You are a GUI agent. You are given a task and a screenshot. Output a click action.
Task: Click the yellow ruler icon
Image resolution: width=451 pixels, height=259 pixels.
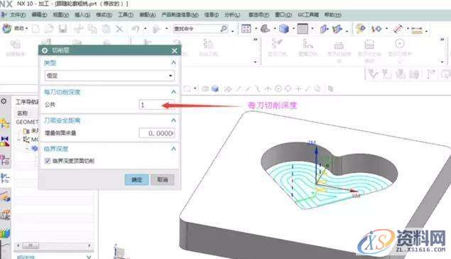click(x=417, y=29)
